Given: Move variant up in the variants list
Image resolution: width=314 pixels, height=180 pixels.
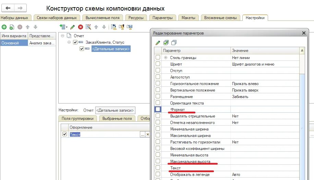Looking at the screenshot, I should tap(28, 27).
